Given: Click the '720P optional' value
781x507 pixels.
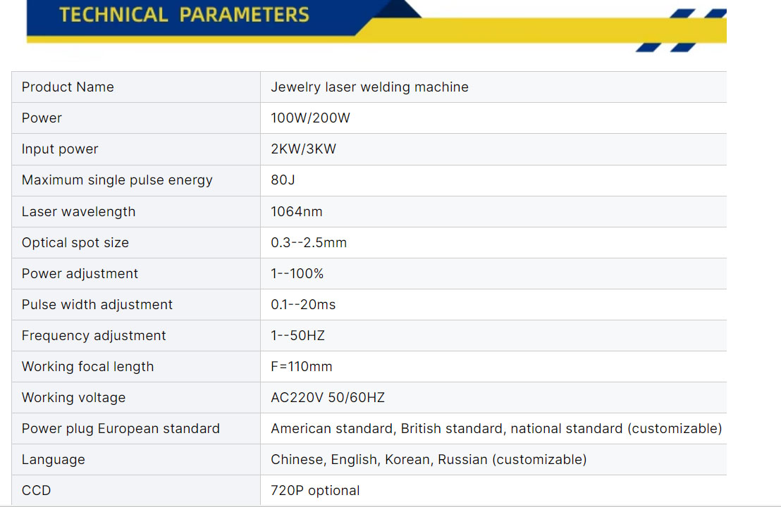Looking at the screenshot, I should (315, 491).
